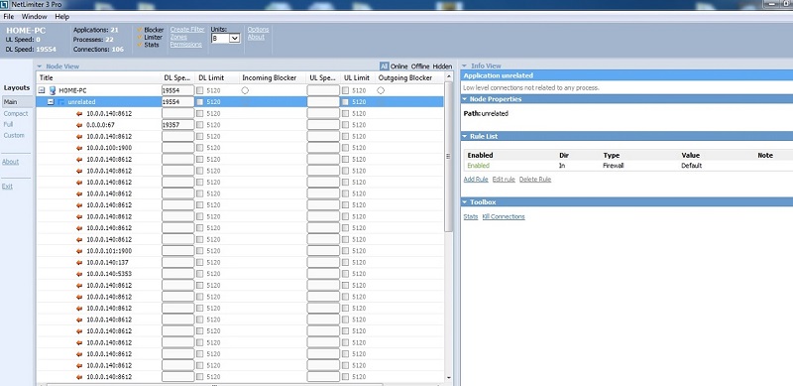The height and width of the screenshot is (386, 793).
Task: Click About in the Layouts sidebar
Action: [x=10, y=162]
